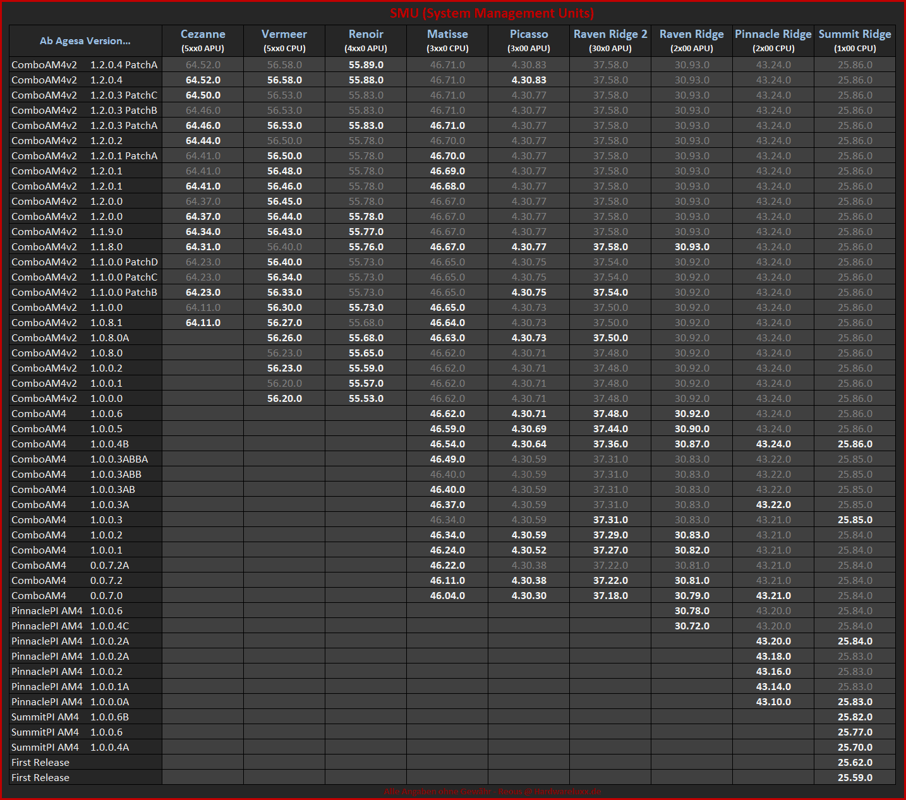Viewport: 906px width, 800px height.
Task: Select the Picasso value 4.30.69
Action: point(529,428)
